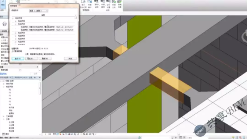Open the 协调主体 ribbon tool
247x139 pixels.
click(x=114, y=4)
